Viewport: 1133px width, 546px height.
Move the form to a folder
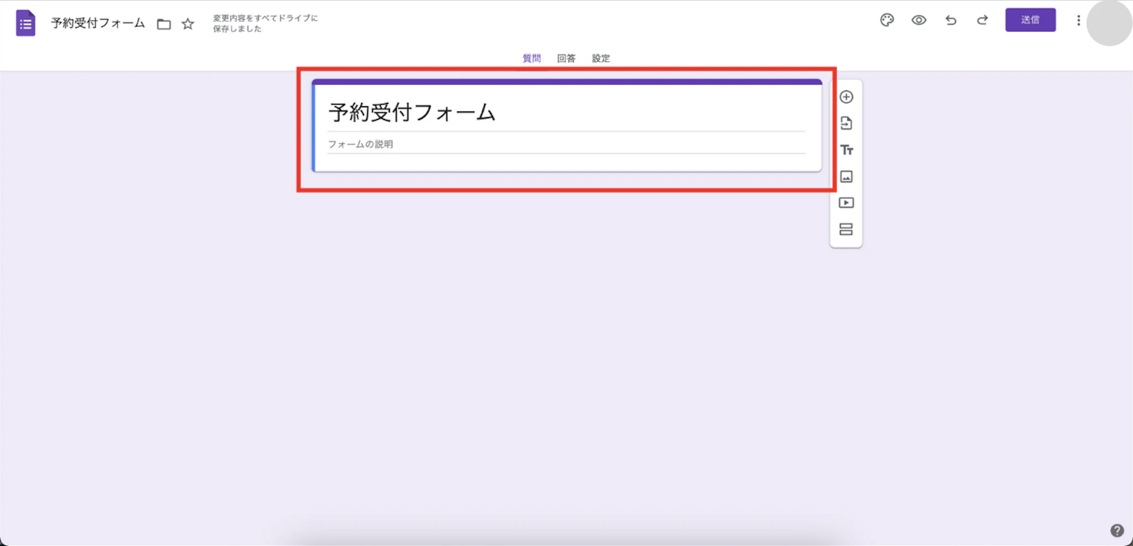tap(164, 24)
